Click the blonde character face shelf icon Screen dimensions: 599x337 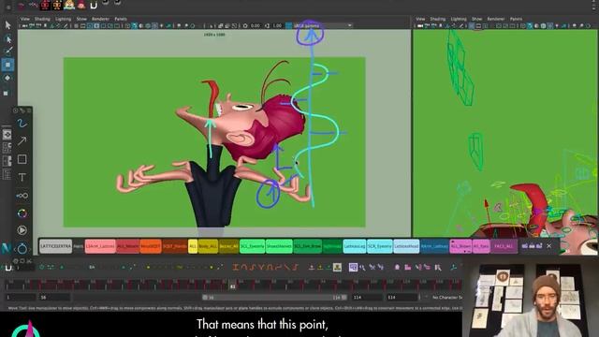(69, 5)
